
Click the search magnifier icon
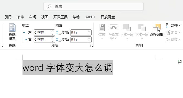[x=49, y=6]
